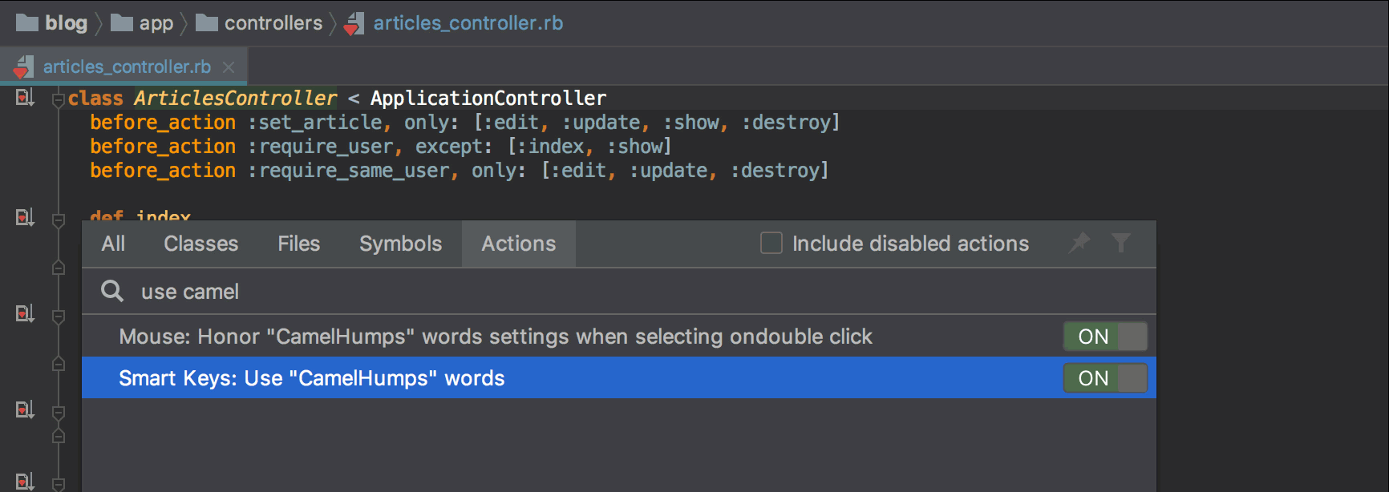This screenshot has width=1389, height=492.
Task: Collapse the def index fold marker
Action: [58, 220]
